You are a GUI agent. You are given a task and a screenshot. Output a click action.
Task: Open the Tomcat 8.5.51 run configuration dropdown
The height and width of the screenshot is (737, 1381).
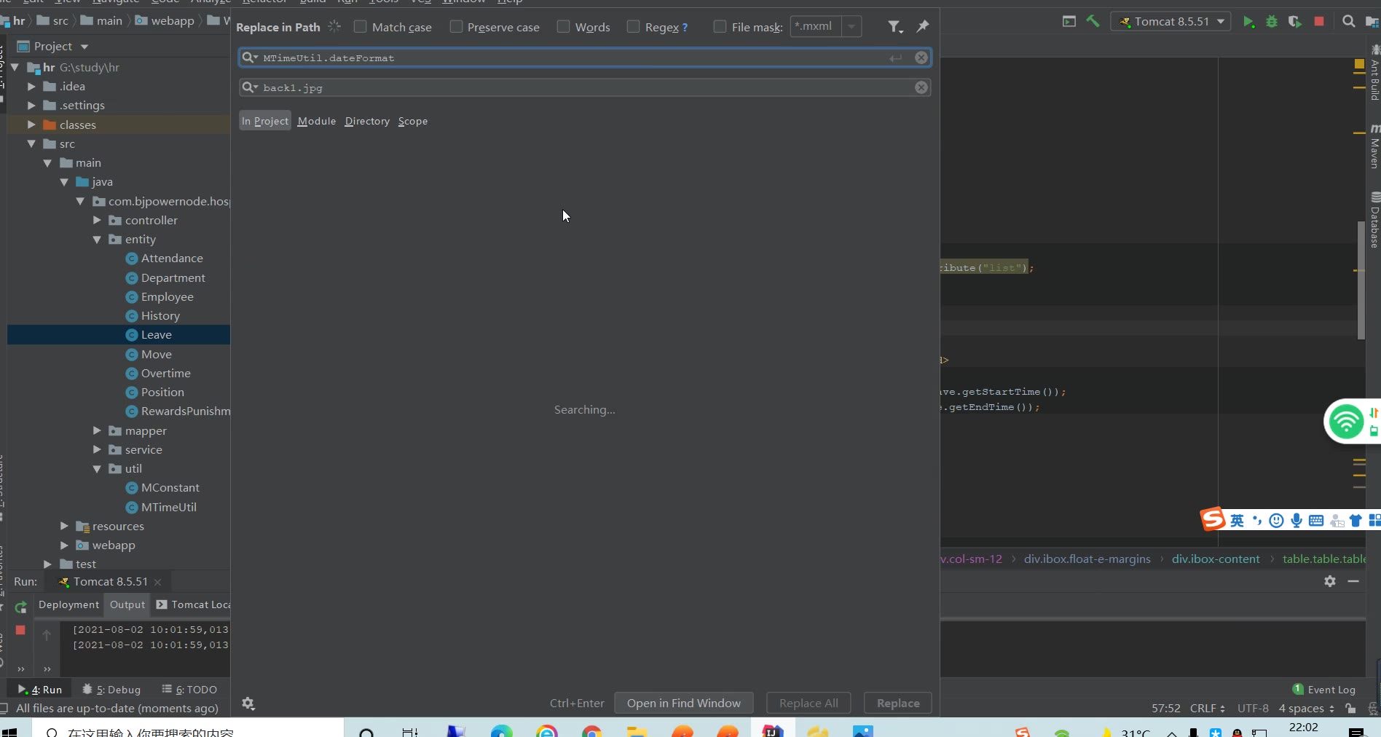click(x=1170, y=22)
